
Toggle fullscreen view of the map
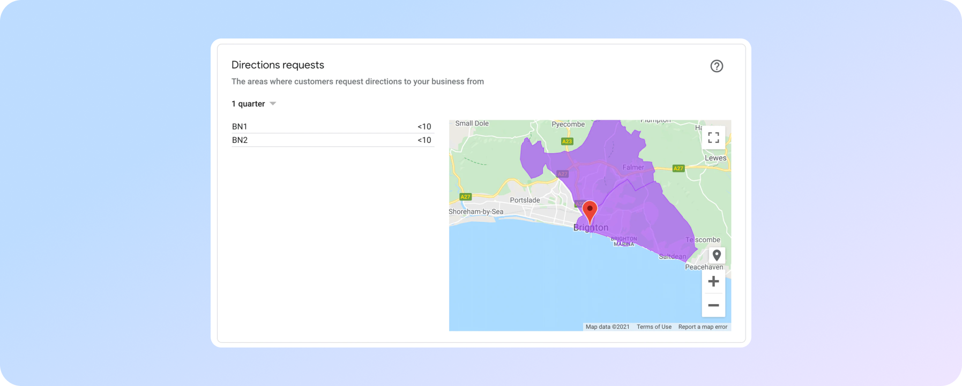(x=713, y=137)
